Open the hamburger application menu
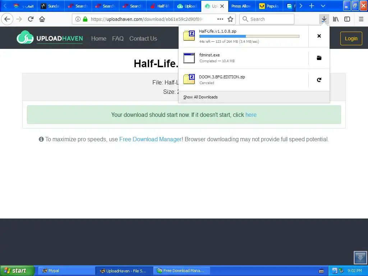 click(361, 19)
